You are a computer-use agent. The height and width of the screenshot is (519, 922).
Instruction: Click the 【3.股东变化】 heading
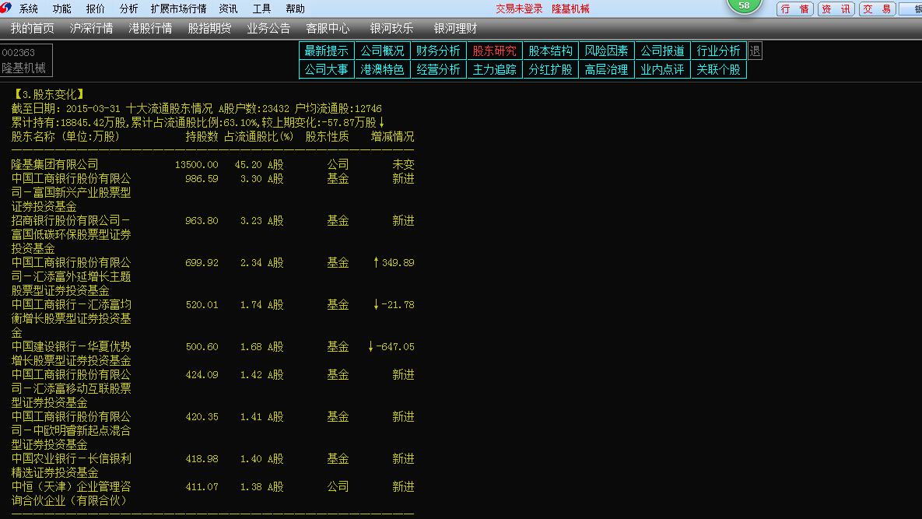[49, 95]
